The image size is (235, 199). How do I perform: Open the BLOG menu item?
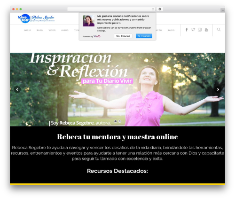coord(39,30)
